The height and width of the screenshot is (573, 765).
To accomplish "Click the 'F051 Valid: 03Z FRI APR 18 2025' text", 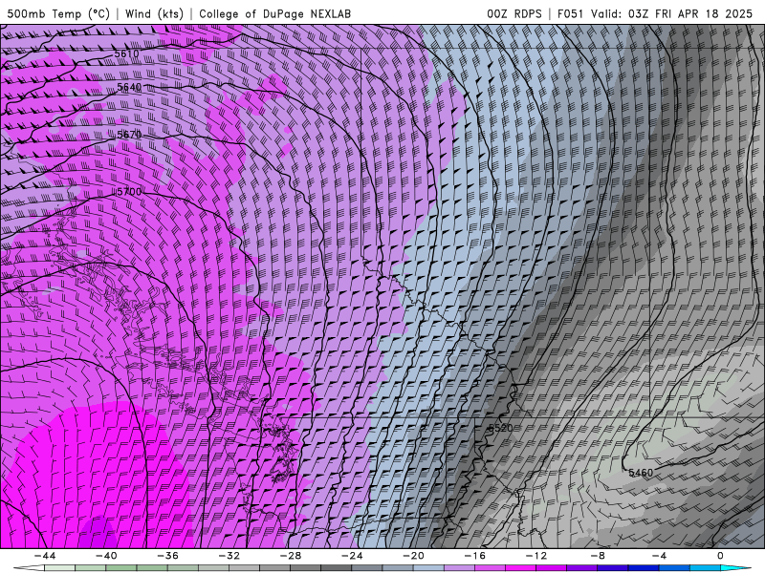I will 655,13.
